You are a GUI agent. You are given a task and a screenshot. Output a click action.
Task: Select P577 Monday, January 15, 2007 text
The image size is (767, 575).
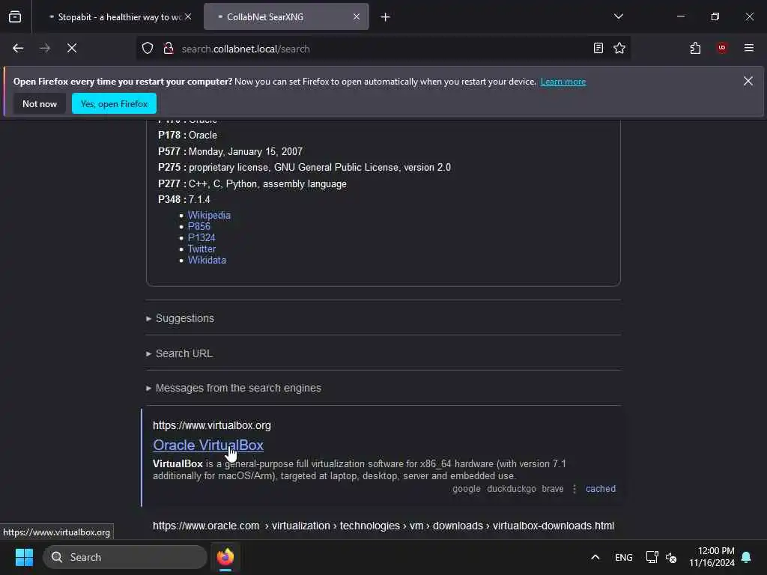pos(231,151)
